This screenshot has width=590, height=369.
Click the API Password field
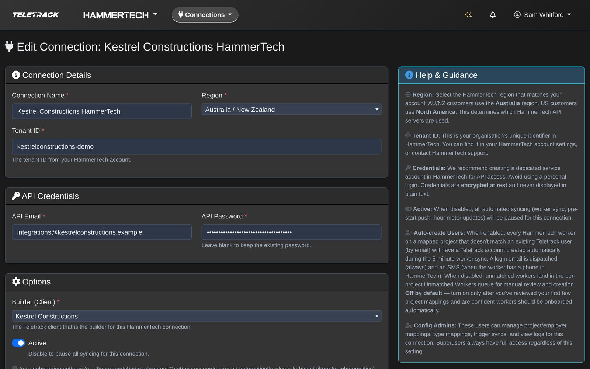[291, 232]
